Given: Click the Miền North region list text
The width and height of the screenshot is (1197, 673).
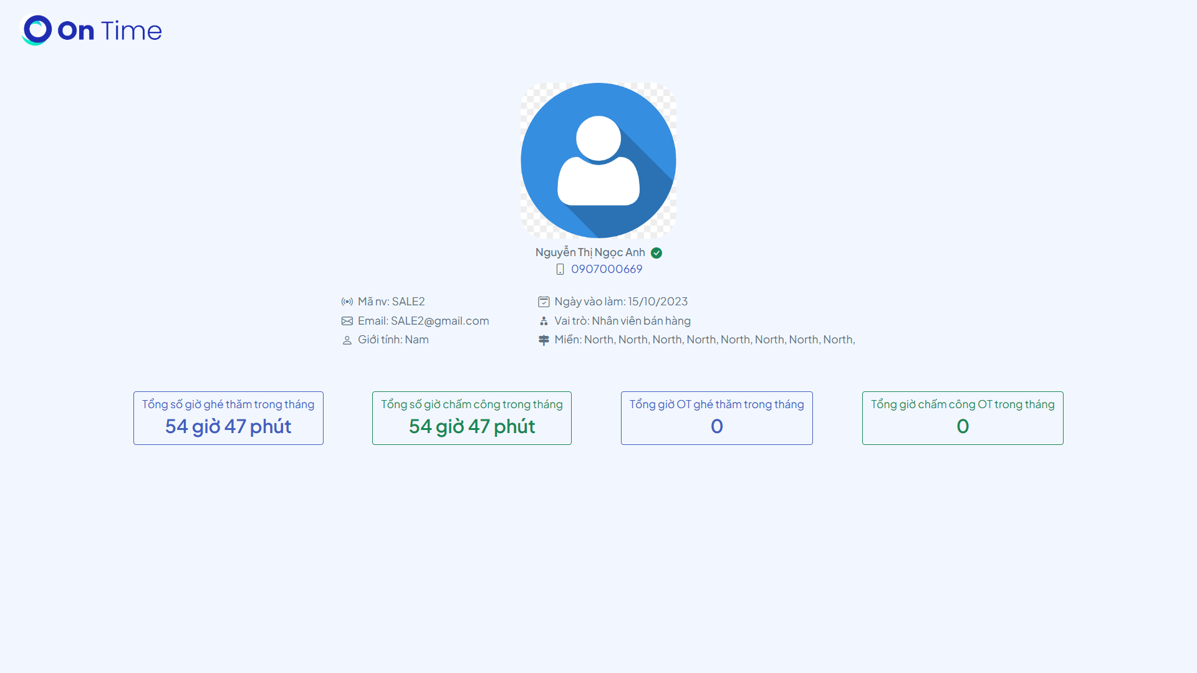Looking at the screenshot, I should point(704,340).
